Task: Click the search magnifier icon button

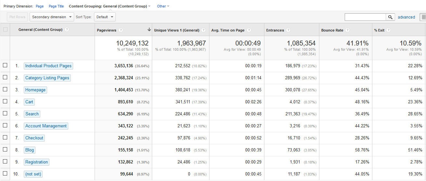Action: pyautogui.click(x=390, y=17)
